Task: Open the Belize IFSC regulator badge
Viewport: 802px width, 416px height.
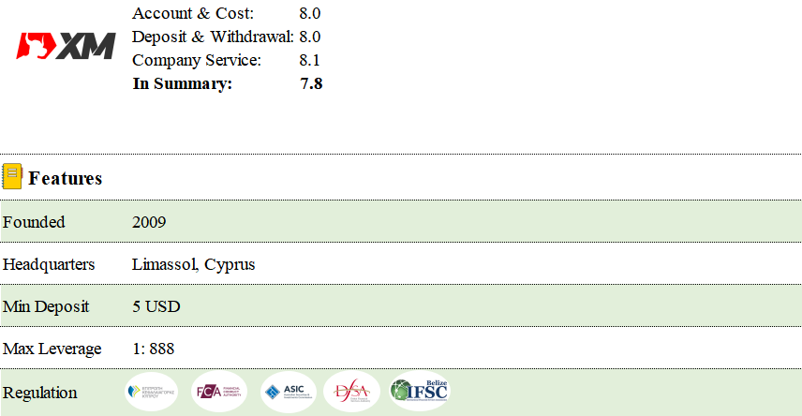Action: point(420,392)
